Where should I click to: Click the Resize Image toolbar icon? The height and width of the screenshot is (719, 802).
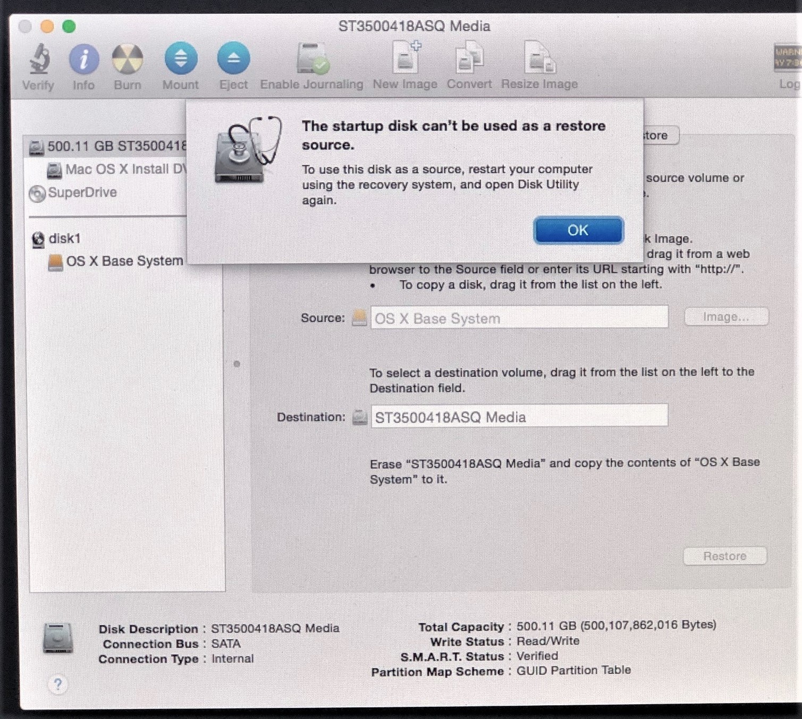click(x=539, y=57)
